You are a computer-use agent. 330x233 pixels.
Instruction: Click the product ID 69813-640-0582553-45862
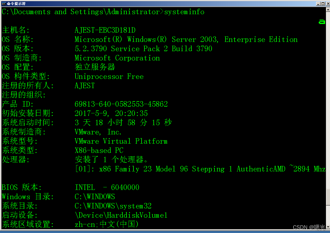point(121,104)
